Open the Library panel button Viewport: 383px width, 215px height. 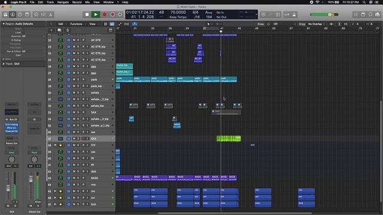(5, 14)
